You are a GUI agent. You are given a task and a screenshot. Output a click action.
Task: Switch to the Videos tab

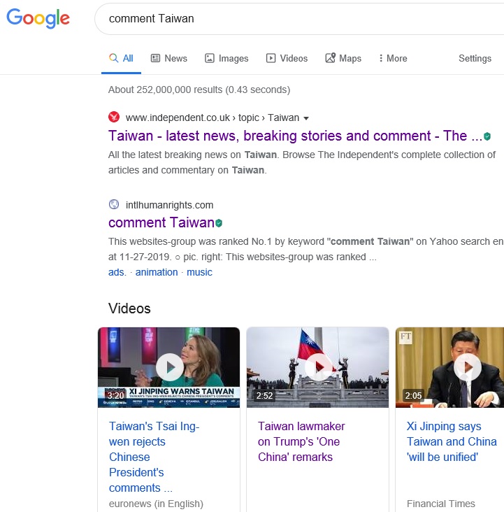click(287, 59)
